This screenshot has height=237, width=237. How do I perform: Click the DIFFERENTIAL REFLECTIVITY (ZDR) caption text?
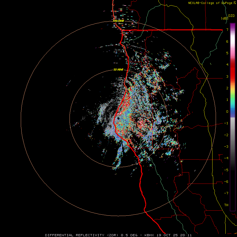pos(82,235)
